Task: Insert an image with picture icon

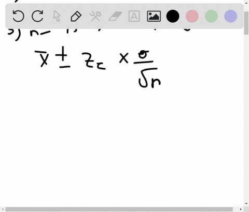Action: click(x=154, y=16)
